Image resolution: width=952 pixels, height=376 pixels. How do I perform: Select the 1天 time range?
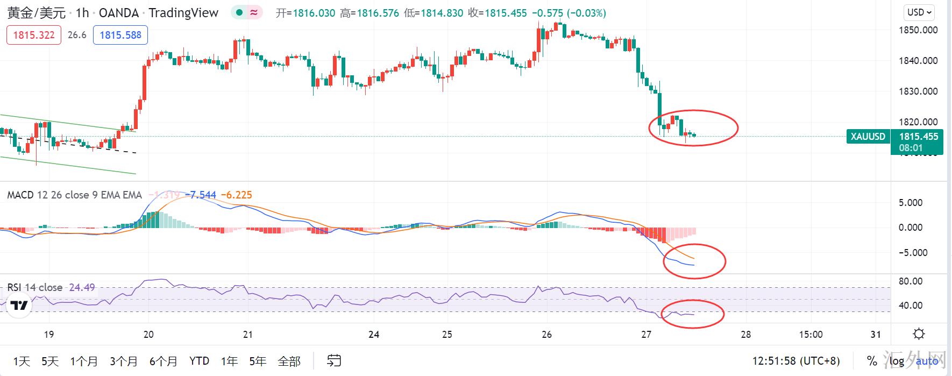point(22,361)
